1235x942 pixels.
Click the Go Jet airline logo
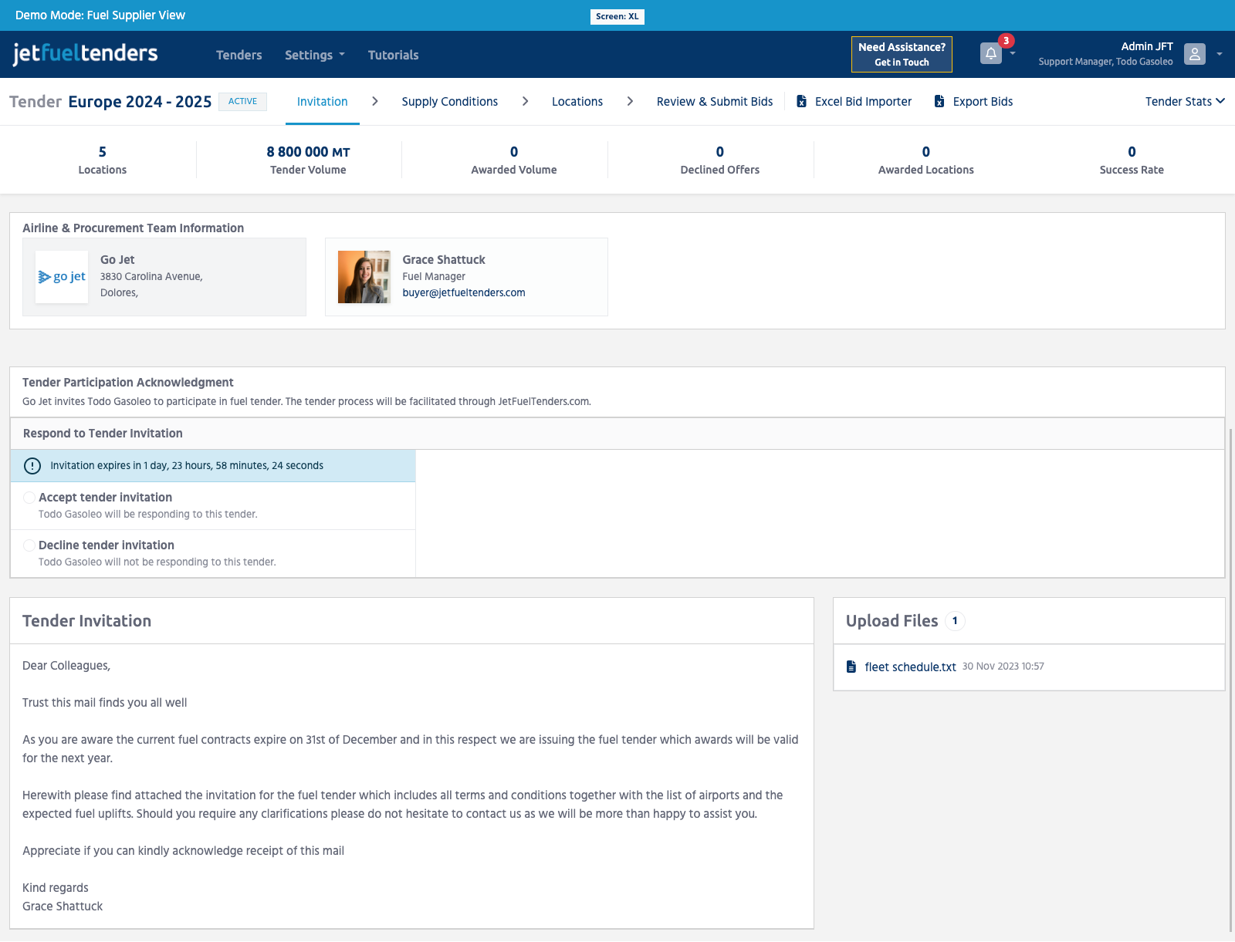coord(62,277)
